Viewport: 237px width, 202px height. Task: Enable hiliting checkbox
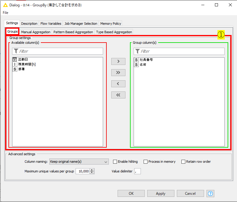(x=115, y=162)
